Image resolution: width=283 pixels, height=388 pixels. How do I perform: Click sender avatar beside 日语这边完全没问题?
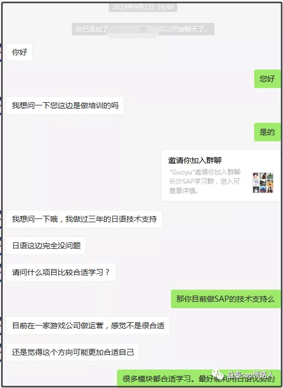coord(1,246)
